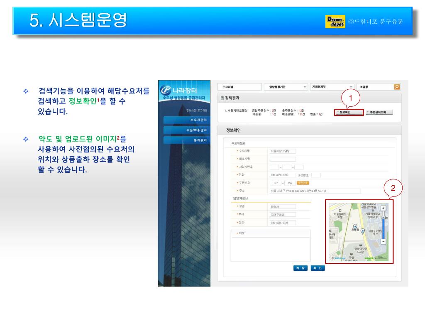Click the third 사업자번호 input box
Screen dimensions: 425x319
pyautogui.click(x=299, y=167)
